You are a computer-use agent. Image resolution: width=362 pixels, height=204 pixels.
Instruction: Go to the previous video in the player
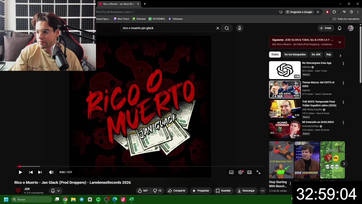point(31,172)
